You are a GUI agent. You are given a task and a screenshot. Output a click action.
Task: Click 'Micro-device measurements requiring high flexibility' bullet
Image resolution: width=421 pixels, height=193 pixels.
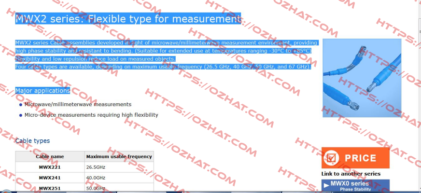point(91,115)
